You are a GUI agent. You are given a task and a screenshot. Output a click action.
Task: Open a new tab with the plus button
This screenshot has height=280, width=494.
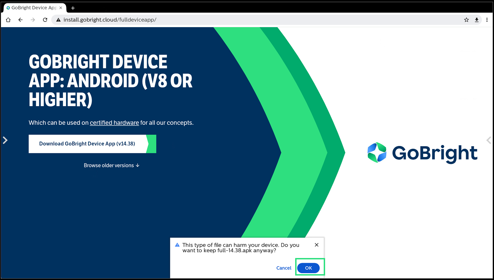(x=73, y=8)
